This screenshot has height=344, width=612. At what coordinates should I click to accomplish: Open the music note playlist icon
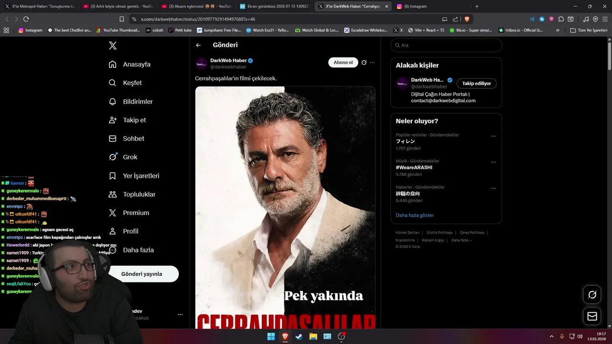coord(586,19)
